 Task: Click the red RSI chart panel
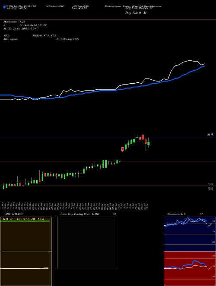[x=190, y=269]
